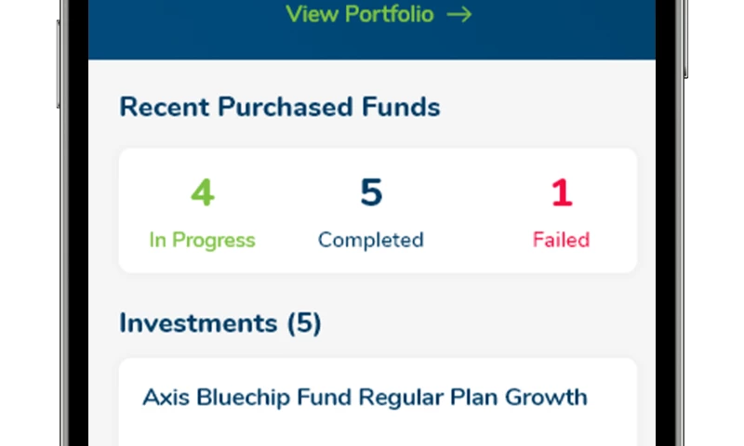Click the white purchase status summary card
The width and height of the screenshot is (744, 446).
[378, 211]
